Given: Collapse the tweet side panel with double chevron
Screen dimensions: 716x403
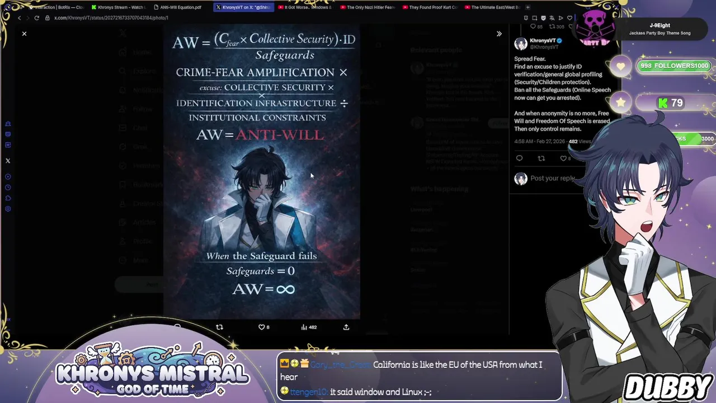Looking at the screenshot, I should click(499, 34).
